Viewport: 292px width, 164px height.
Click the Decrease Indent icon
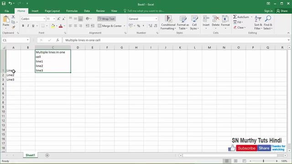(x=87, y=26)
